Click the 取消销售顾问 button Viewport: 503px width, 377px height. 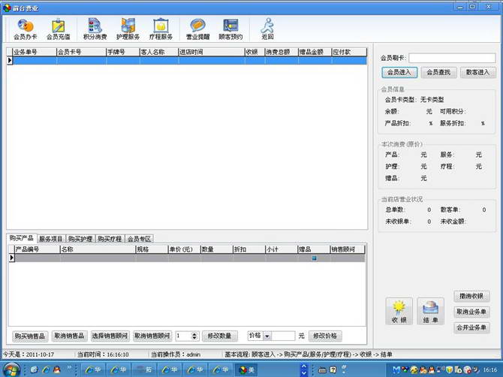[152, 336]
